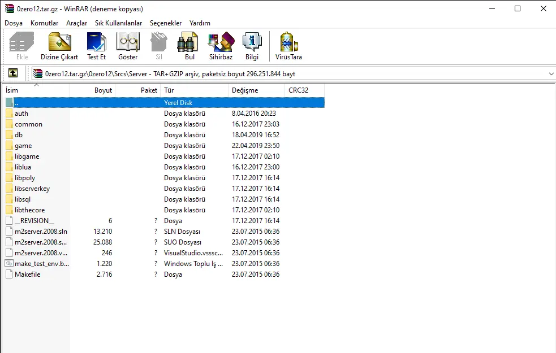Launch the Sihirbaz wizard
The height and width of the screenshot is (353, 556).
coord(221,46)
